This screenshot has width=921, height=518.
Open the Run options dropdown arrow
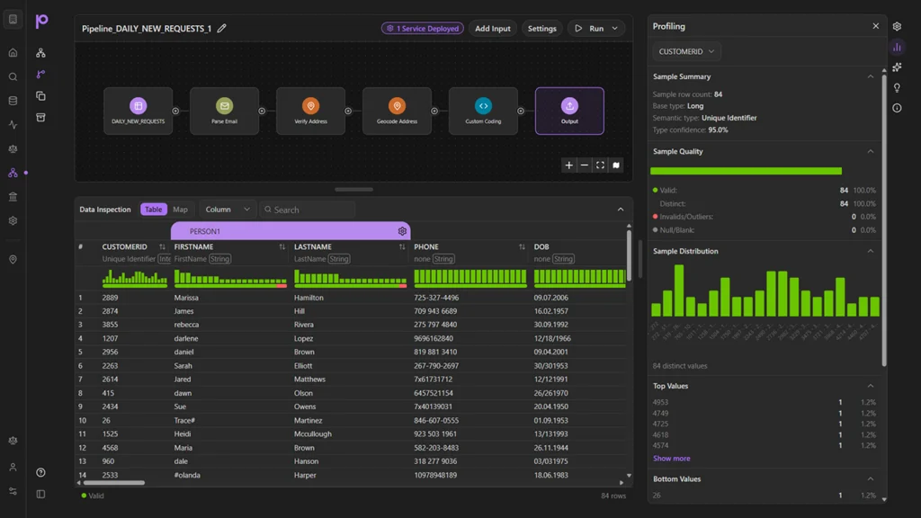[615, 28]
